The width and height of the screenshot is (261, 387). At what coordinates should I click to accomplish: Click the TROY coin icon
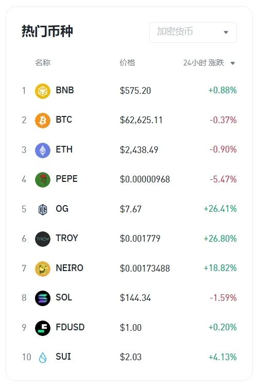pyautogui.click(x=43, y=239)
